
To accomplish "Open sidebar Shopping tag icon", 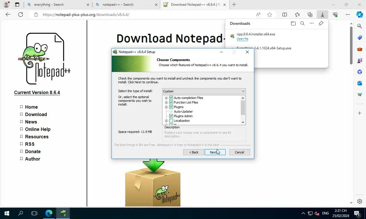I will coord(360,38).
